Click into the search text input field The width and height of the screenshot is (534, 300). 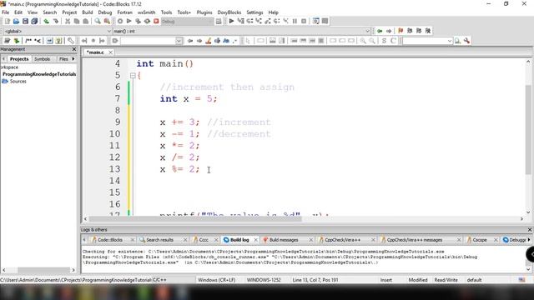pyautogui.click(x=149, y=41)
